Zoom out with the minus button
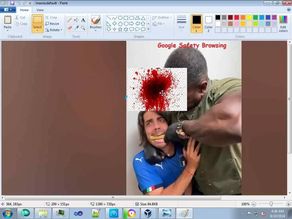Image resolution: width=292 pixels, height=219 pixels. coord(254,204)
